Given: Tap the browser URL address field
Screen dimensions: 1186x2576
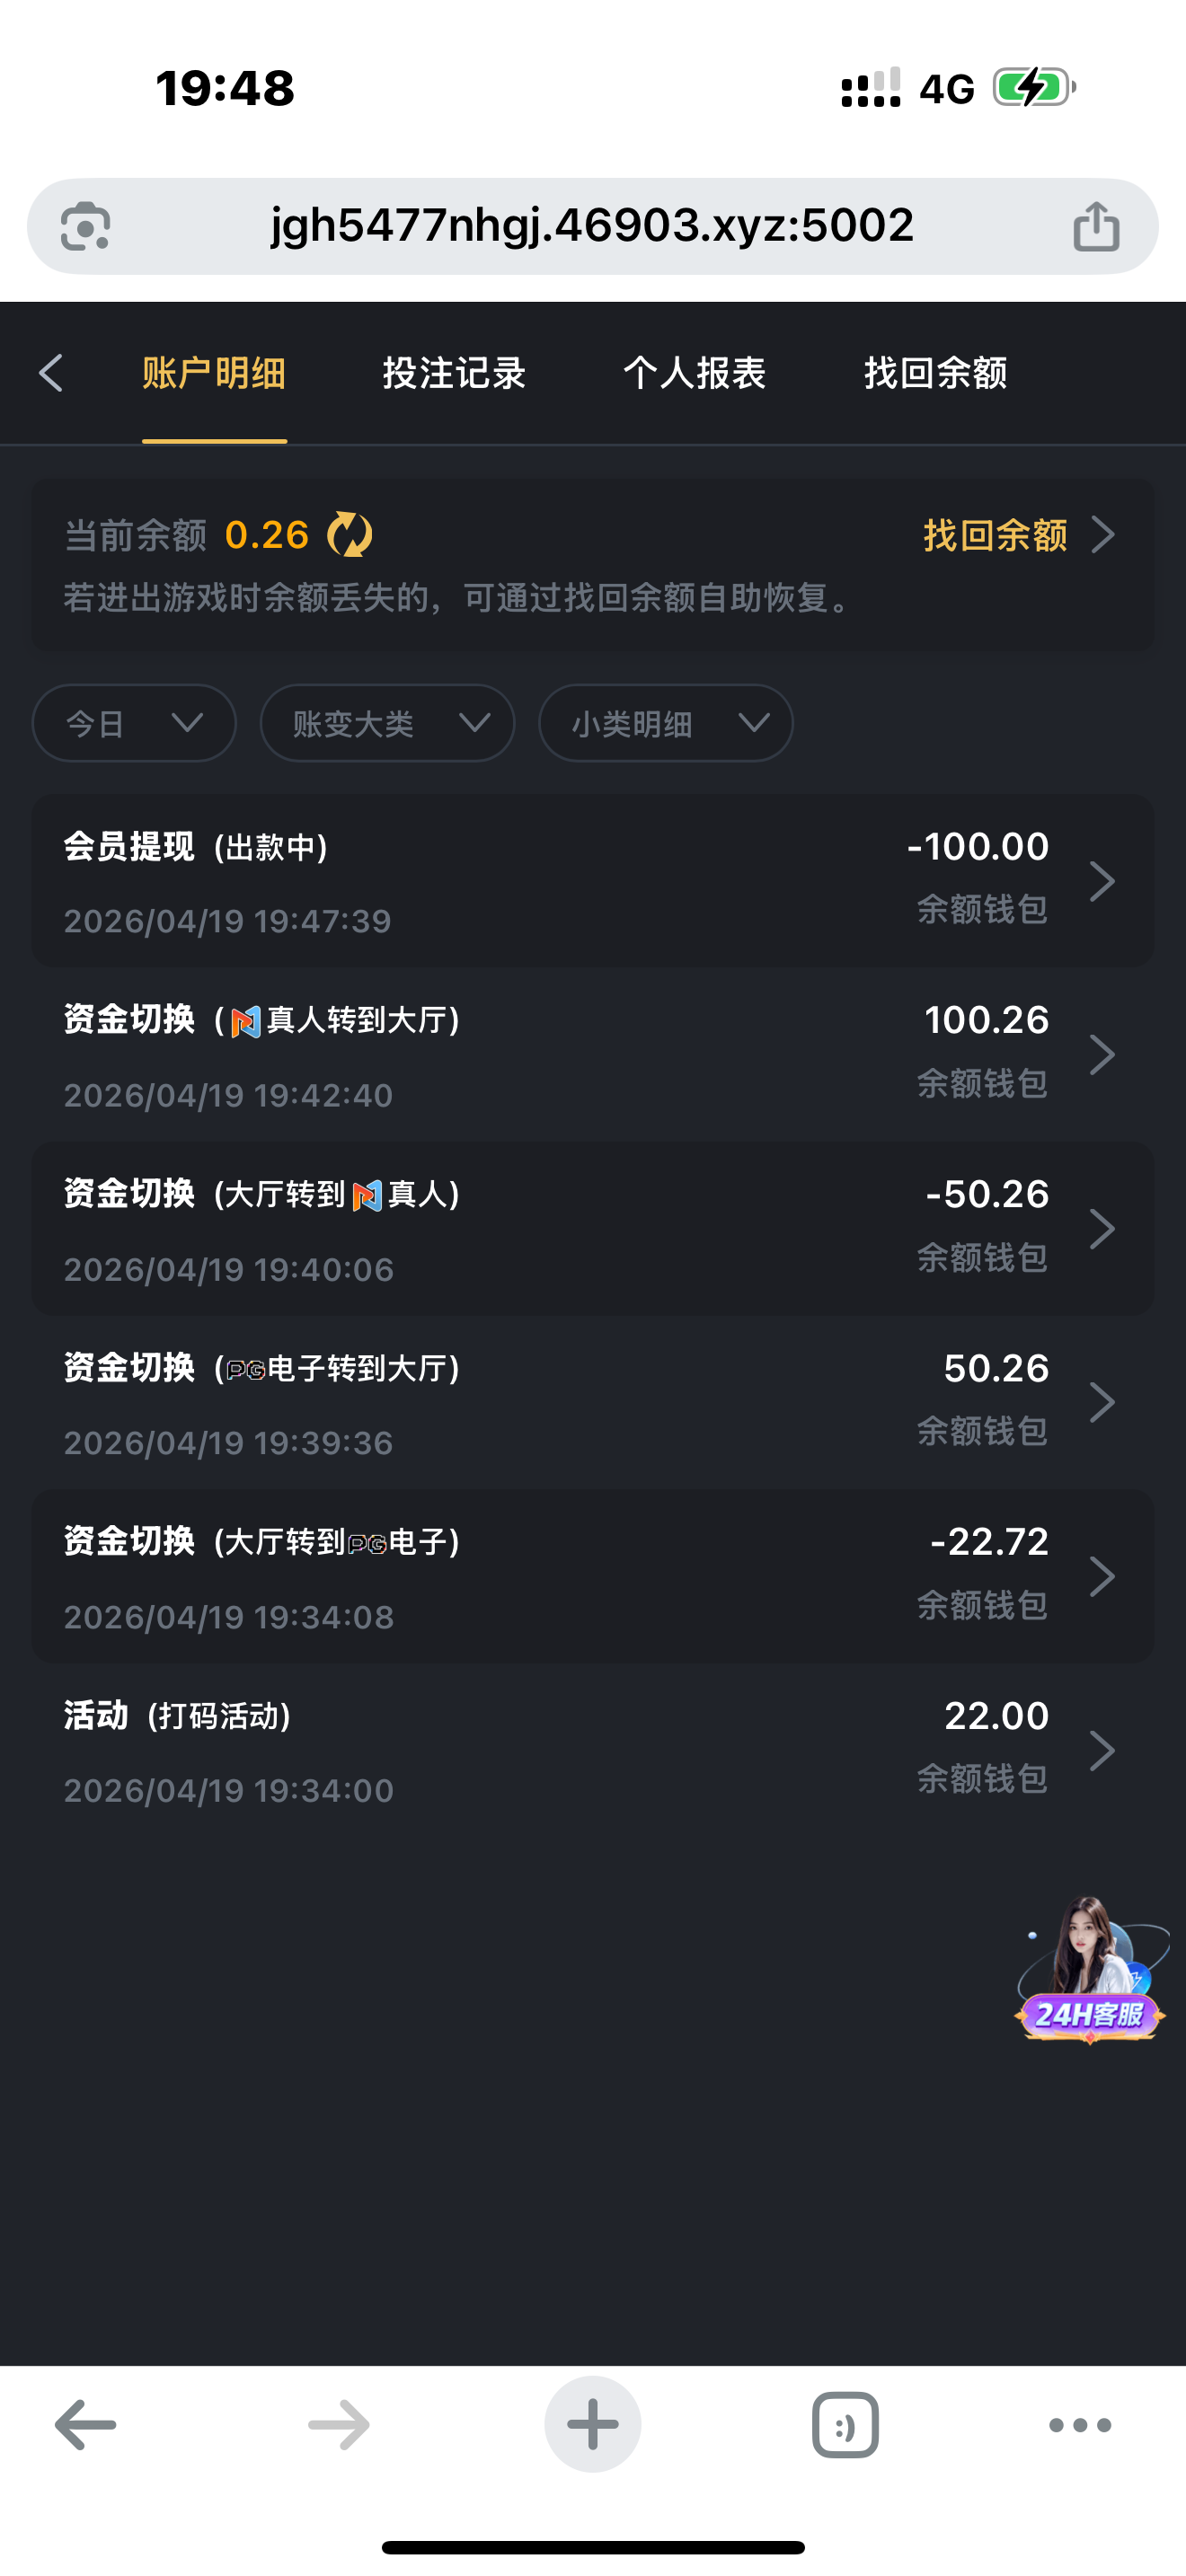Looking at the screenshot, I should pyautogui.click(x=592, y=226).
